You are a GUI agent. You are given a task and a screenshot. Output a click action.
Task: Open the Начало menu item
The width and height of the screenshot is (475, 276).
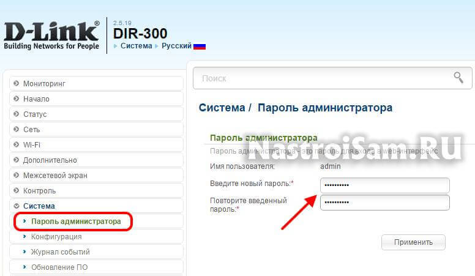[x=96, y=99]
